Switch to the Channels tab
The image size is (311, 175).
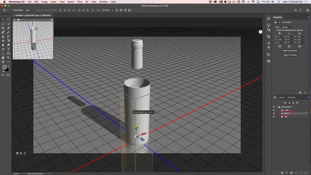(292, 97)
